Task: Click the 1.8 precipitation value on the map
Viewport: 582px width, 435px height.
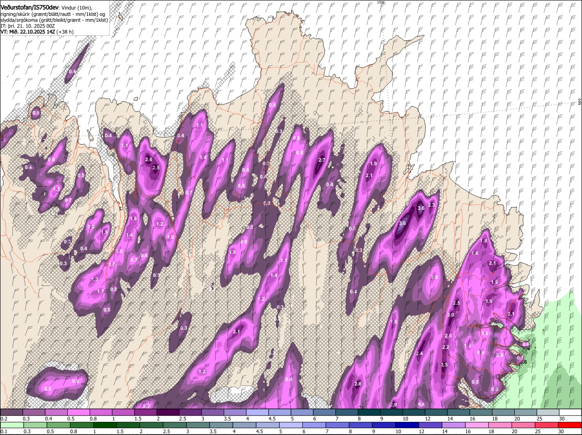Action: (x=484, y=241)
